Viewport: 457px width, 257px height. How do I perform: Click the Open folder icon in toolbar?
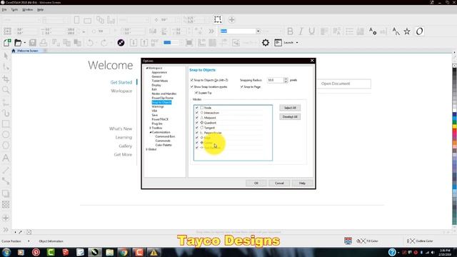[18, 43]
